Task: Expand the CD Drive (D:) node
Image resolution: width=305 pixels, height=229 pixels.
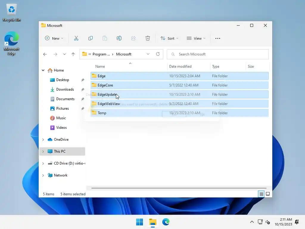Action: (x=43, y=163)
